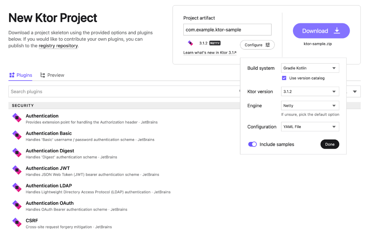This screenshot has width=369, height=232.
Task: Expand the filter arrow right of search bar
Action: pyautogui.click(x=355, y=92)
